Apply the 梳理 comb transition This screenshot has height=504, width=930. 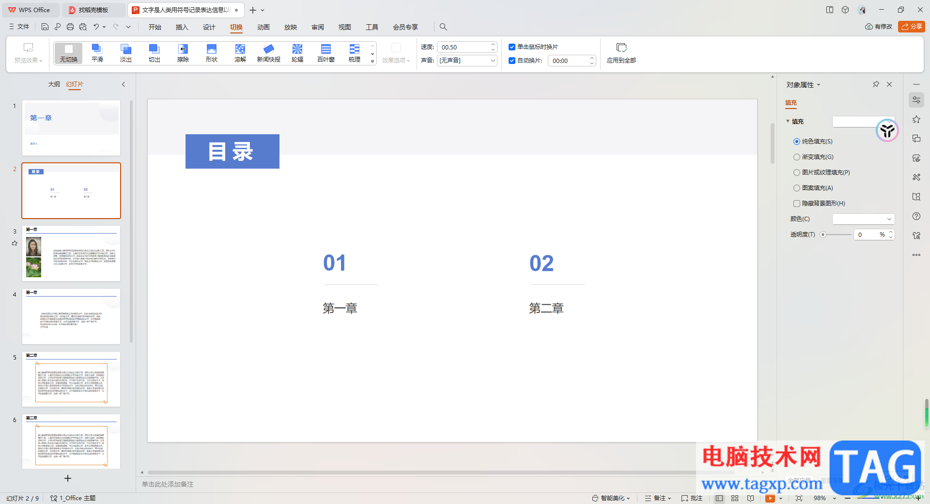pos(355,53)
